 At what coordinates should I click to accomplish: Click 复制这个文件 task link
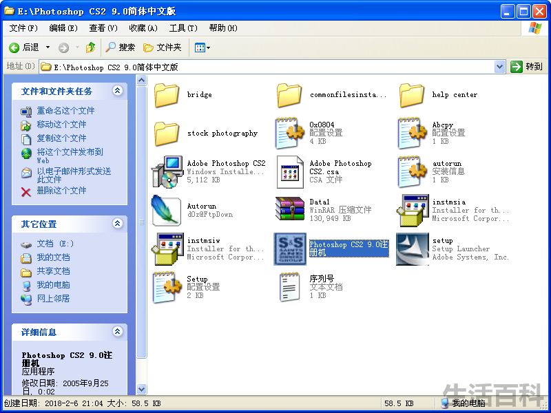pyautogui.click(x=61, y=138)
